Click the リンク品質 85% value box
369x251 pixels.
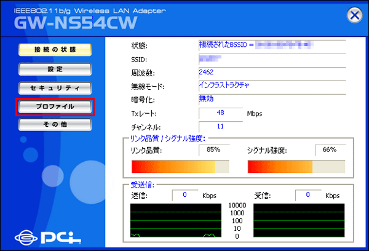pyautogui.click(x=213, y=149)
